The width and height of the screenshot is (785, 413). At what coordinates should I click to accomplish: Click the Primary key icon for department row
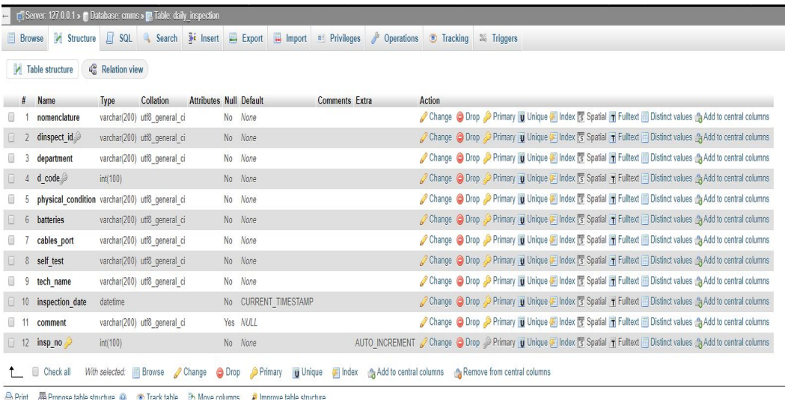tap(487, 158)
